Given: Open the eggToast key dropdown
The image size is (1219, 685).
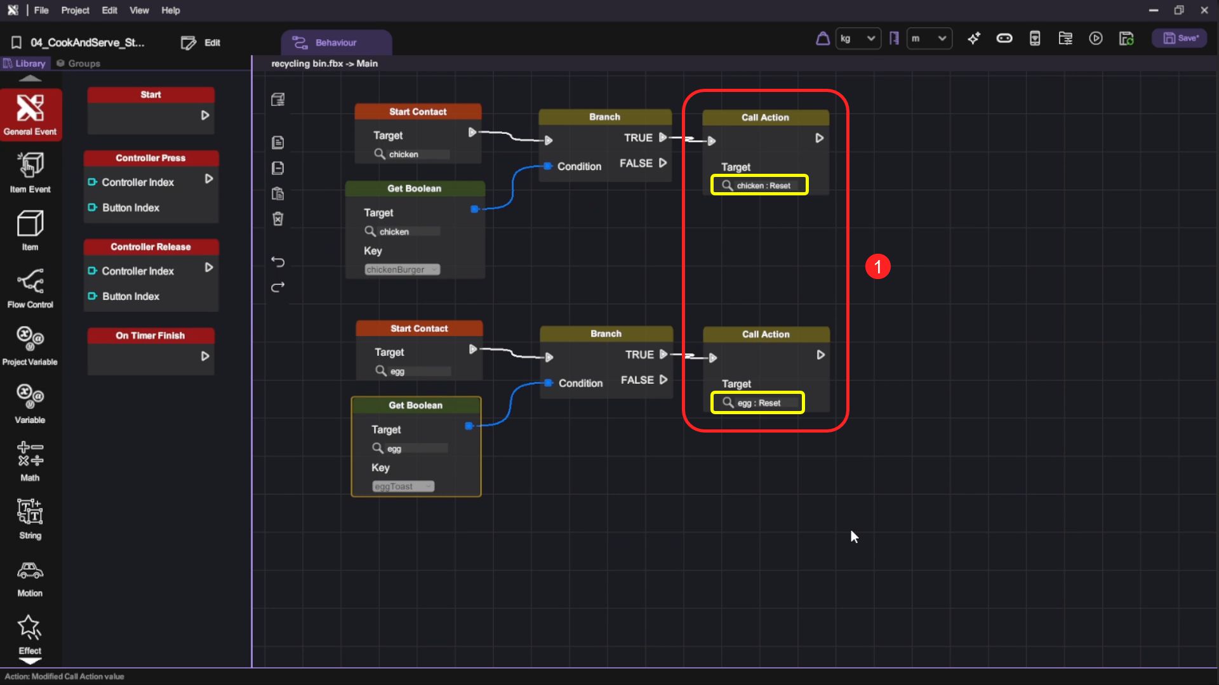Looking at the screenshot, I should [x=403, y=486].
